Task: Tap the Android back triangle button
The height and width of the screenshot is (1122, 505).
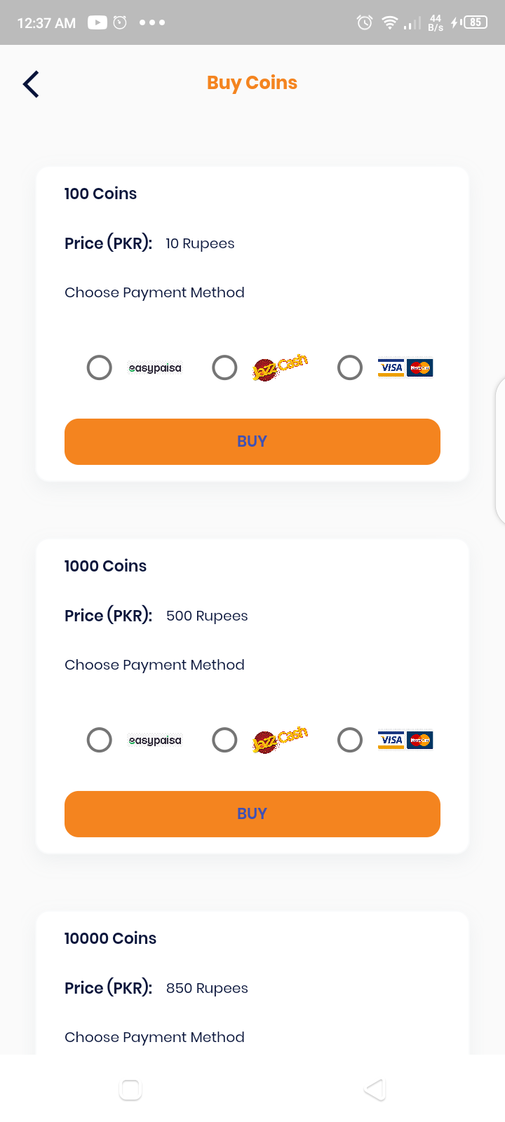Action: click(375, 1089)
